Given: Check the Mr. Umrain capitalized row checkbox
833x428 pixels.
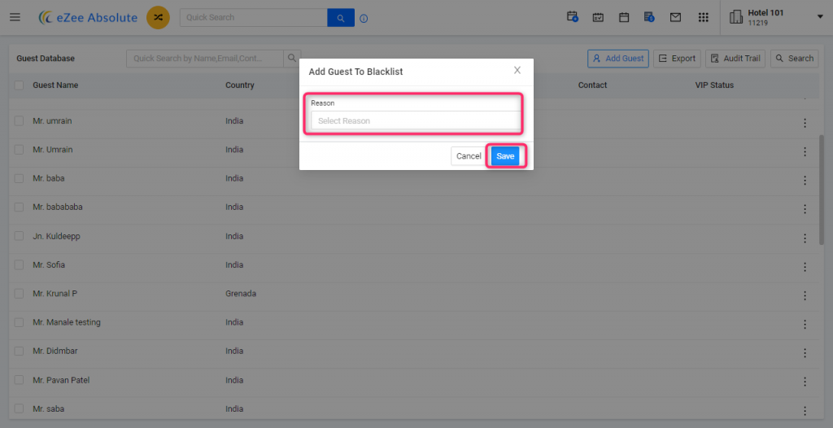Looking at the screenshot, I should [x=20, y=150].
